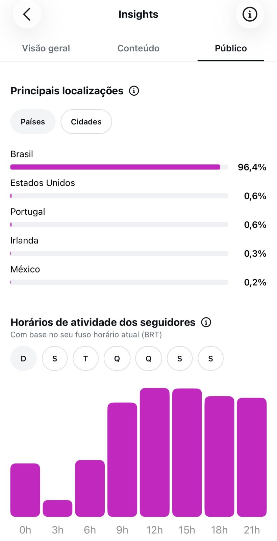
Task: Tap info icon beside Horários de atividade
Action: click(206, 322)
